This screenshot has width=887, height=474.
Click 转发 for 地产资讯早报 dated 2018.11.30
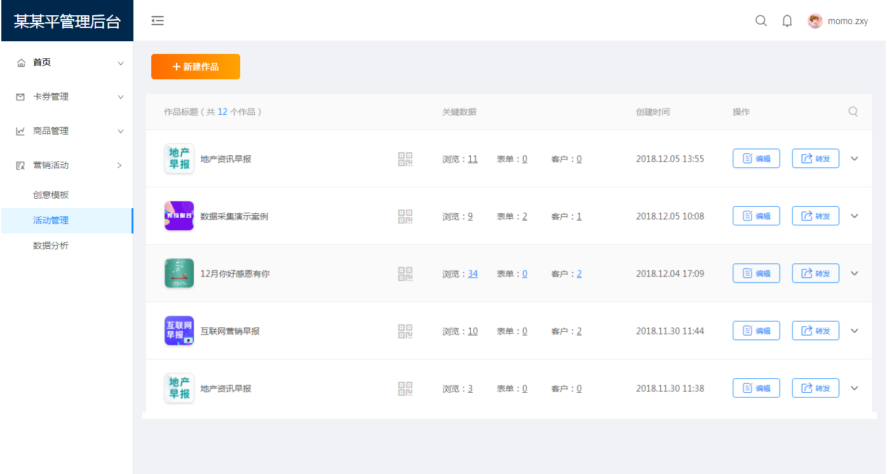tap(816, 388)
